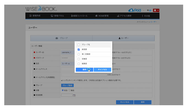Click the blue info icon near Pod

tap(150, 10)
